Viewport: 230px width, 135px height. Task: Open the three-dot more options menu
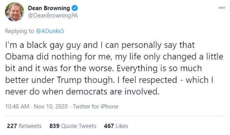coord(222,8)
